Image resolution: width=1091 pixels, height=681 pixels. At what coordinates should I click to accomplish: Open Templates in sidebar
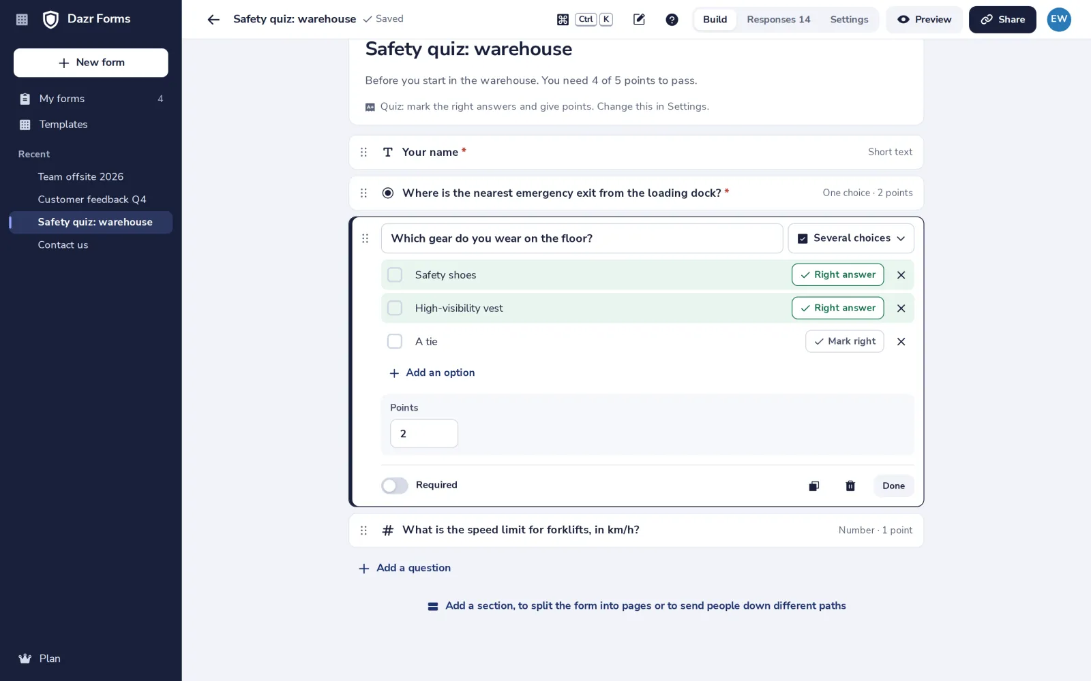pos(91,125)
